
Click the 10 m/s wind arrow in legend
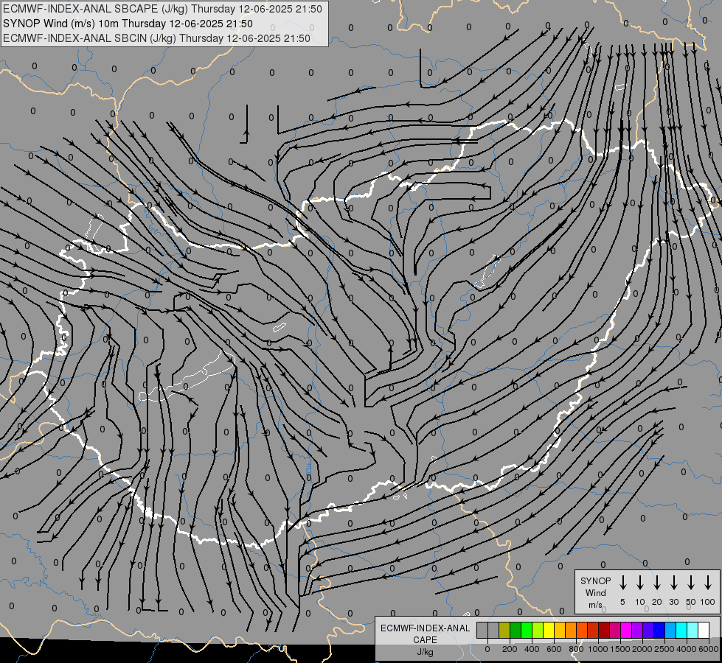click(x=640, y=583)
